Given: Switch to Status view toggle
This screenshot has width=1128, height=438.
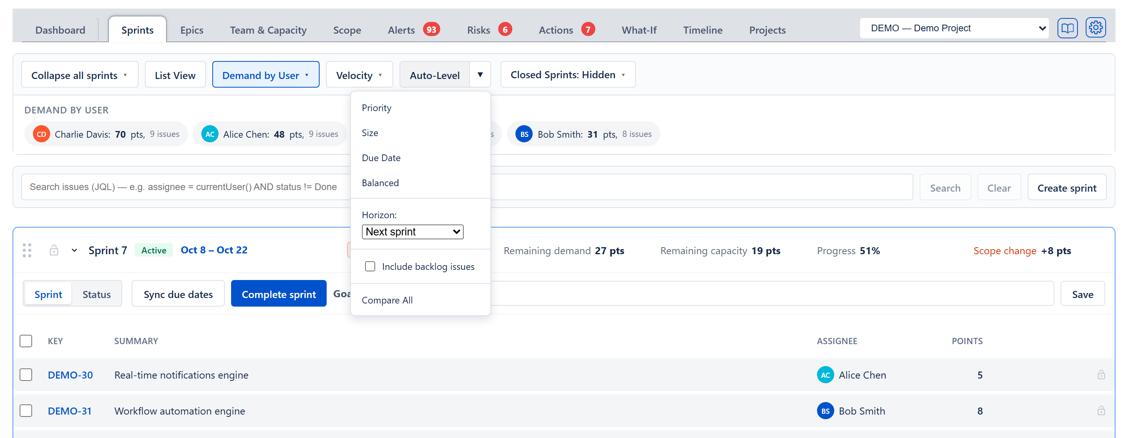Looking at the screenshot, I should pyautogui.click(x=96, y=294).
